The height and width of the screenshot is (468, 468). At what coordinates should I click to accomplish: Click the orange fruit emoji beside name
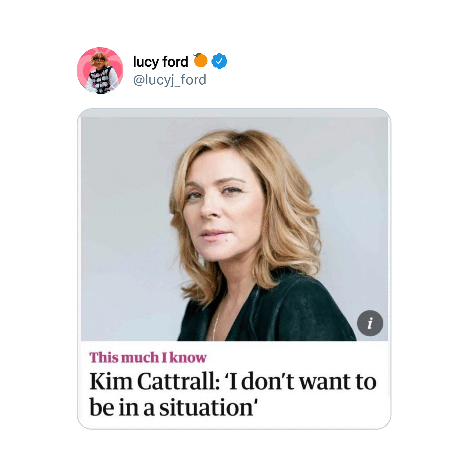click(200, 60)
